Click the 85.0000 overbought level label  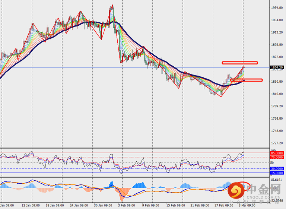tap(277, 153)
